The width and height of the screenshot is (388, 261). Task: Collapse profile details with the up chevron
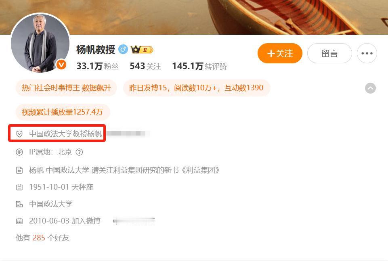point(370,88)
